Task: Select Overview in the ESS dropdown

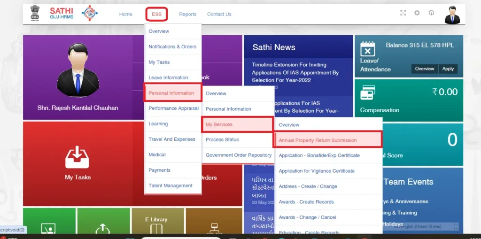Action: click(x=173, y=31)
